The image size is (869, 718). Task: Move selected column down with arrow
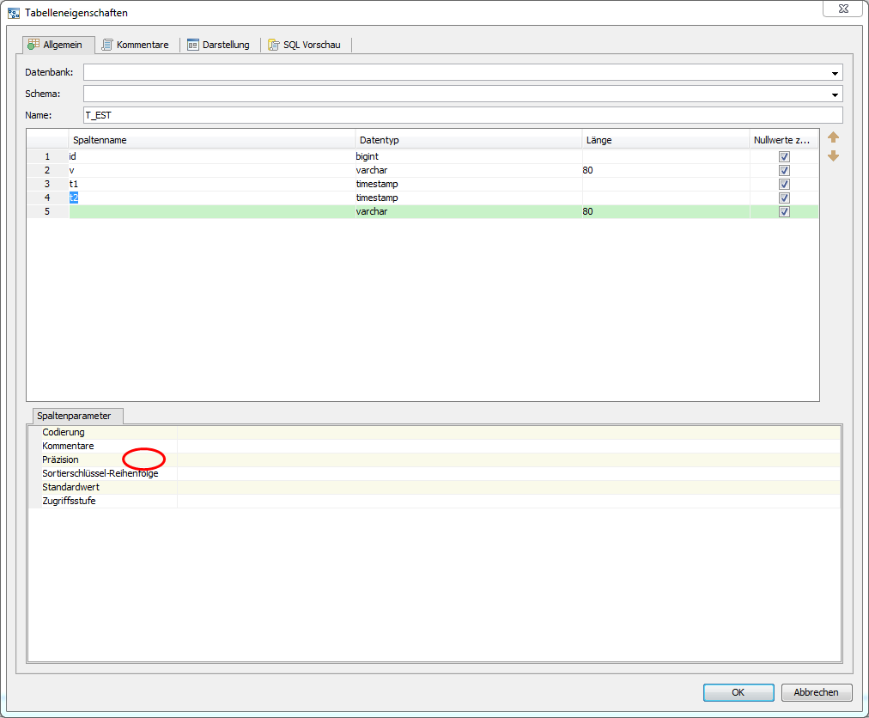[833, 156]
